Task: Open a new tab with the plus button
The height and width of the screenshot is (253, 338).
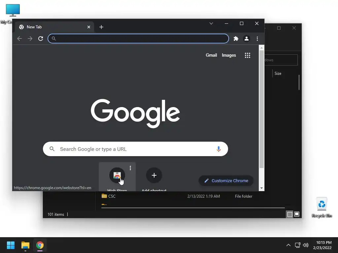Action: 101,27
